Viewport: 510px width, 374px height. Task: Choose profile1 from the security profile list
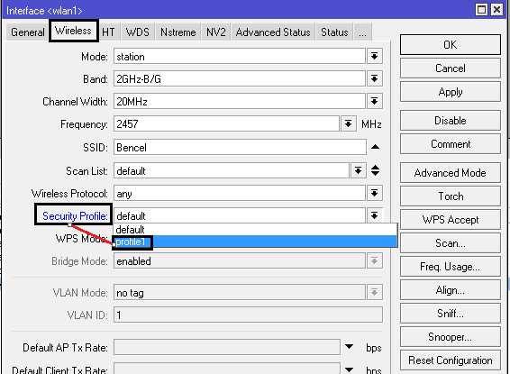coord(255,242)
